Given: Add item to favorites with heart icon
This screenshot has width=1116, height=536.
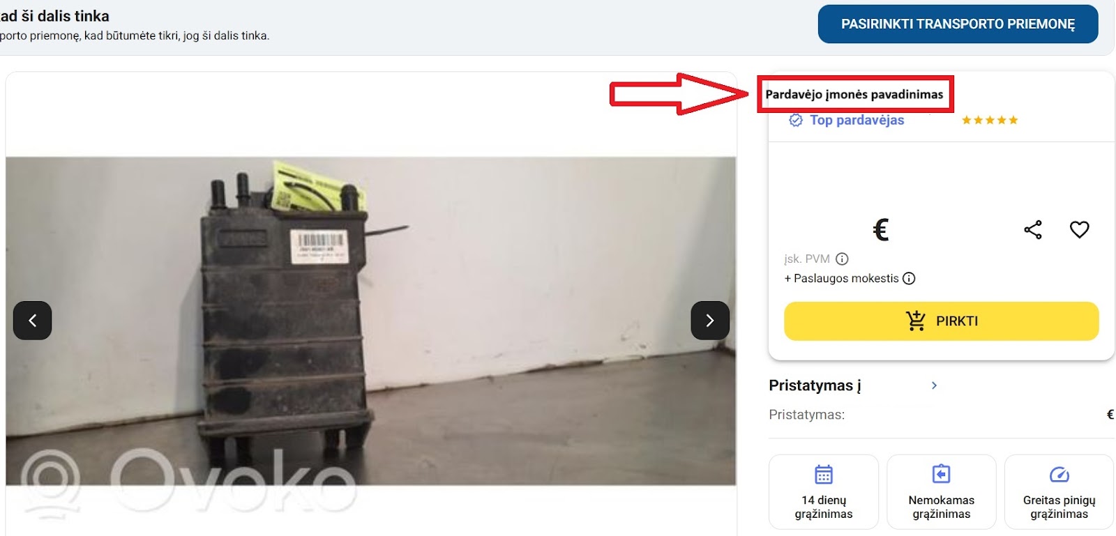Looking at the screenshot, I should coord(1079,229).
